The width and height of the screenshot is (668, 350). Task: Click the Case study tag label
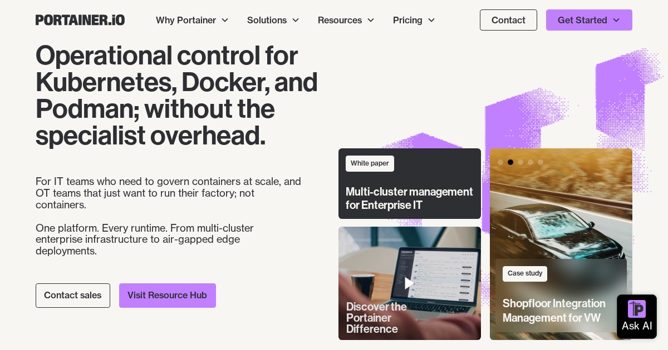[x=525, y=274]
